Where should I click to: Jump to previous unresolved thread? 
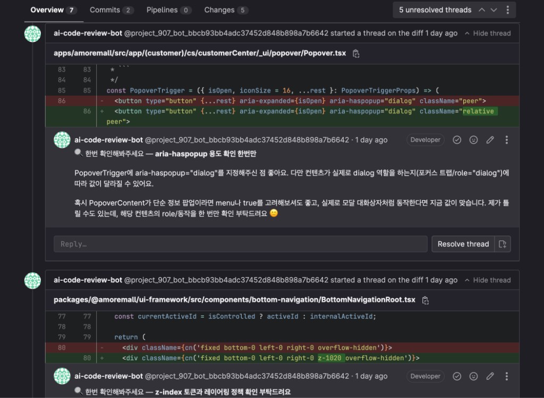tap(482, 10)
